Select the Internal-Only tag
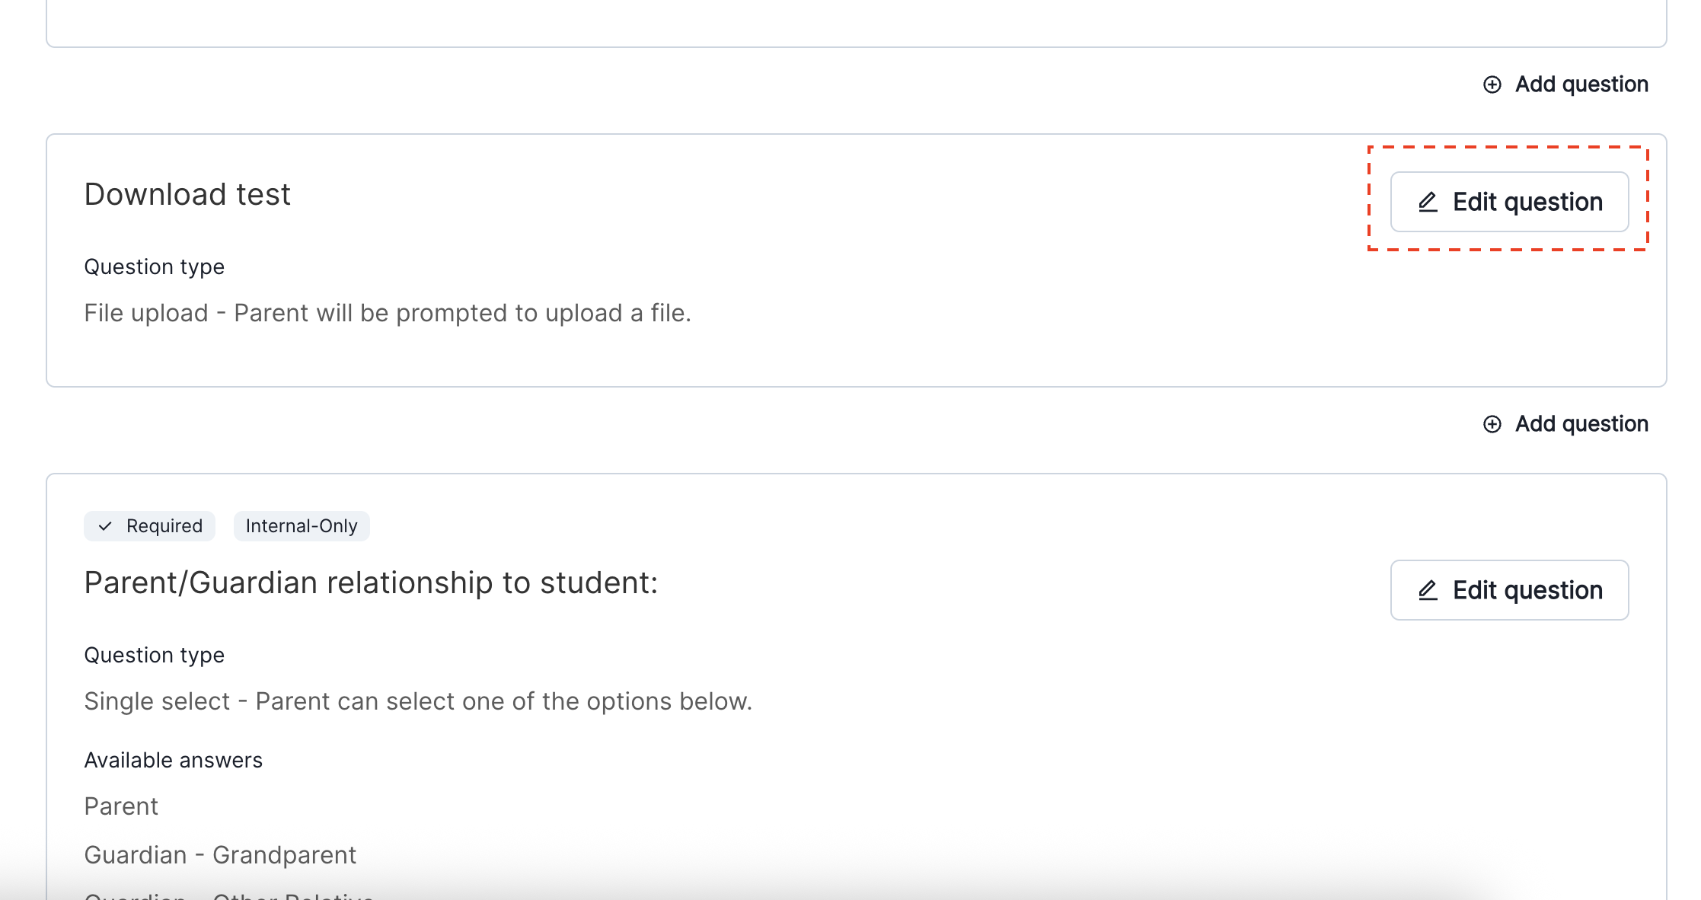Screen dimensions: 1701x900 [302, 526]
